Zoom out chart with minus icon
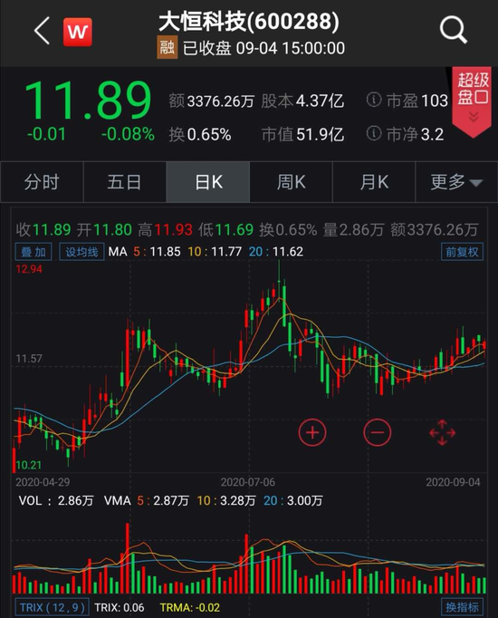Viewport: 498px width, 618px height. 378,432
